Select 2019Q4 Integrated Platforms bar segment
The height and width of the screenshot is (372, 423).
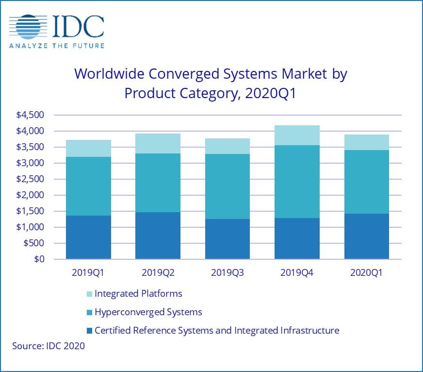tap(297, 135)
